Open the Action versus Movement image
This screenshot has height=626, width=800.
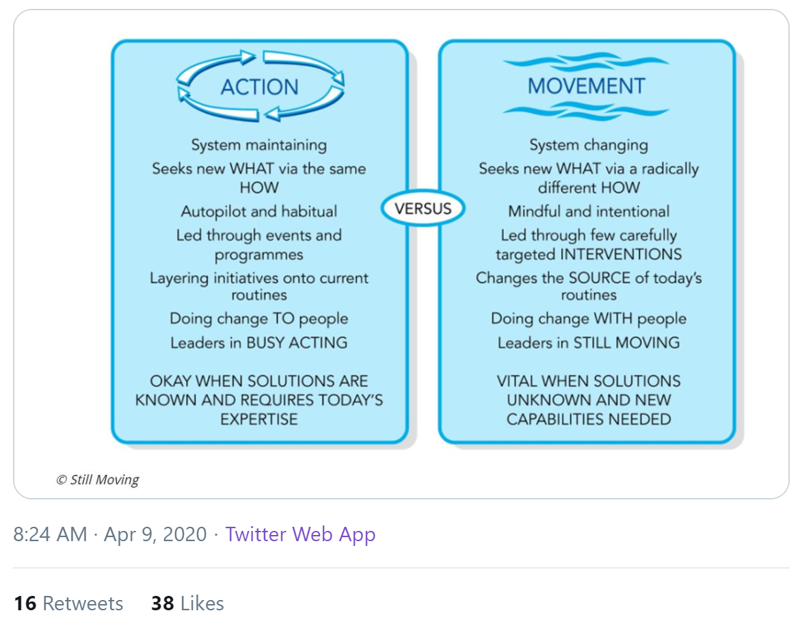tap(401, 254)
